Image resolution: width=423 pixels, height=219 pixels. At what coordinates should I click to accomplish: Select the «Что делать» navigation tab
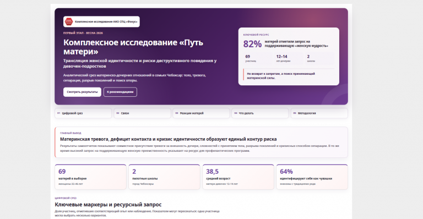click(260, 113)
